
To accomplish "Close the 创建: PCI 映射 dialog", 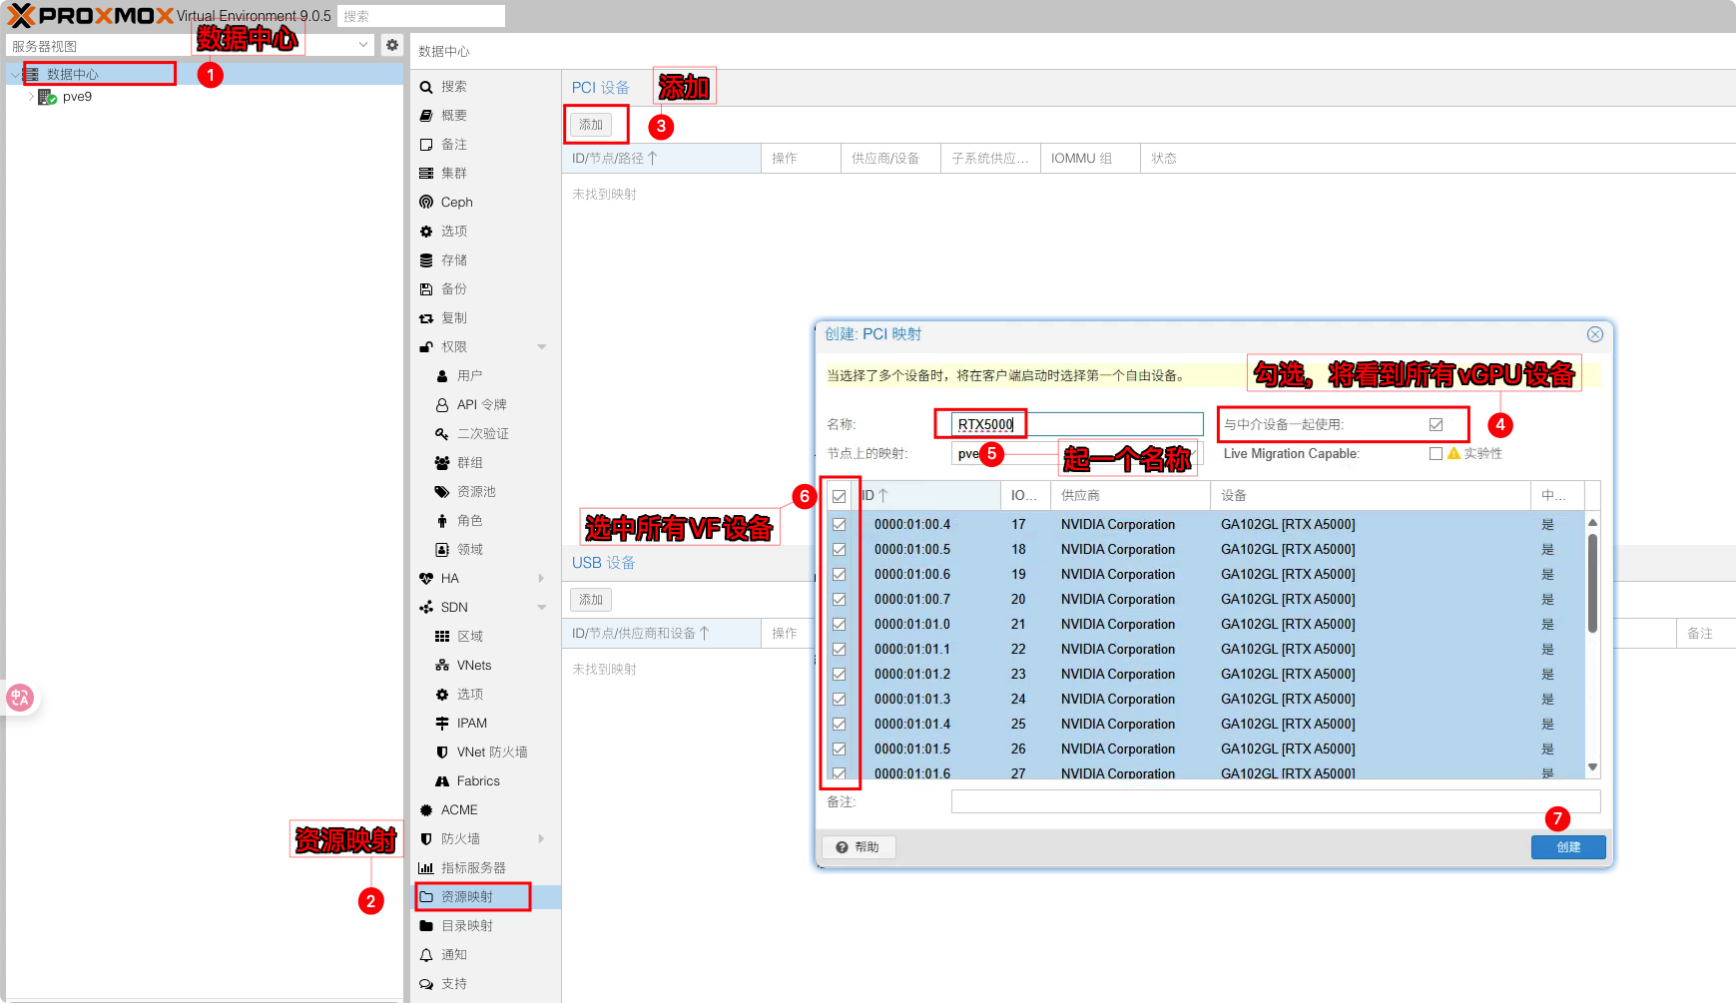I will point(1595,334).
